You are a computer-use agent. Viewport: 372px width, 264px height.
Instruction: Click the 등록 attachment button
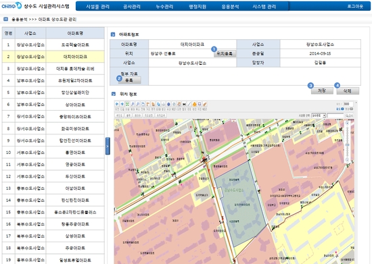[129, 80]
